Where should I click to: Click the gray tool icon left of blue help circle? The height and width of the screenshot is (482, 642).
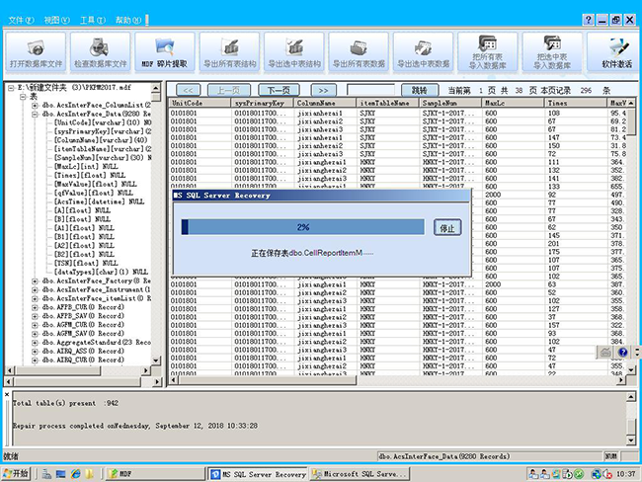coord(606,353)
